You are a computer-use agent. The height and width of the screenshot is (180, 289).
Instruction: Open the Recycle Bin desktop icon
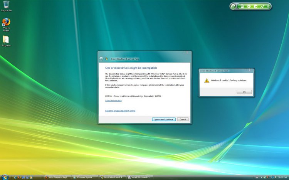(x=6, y=6)
